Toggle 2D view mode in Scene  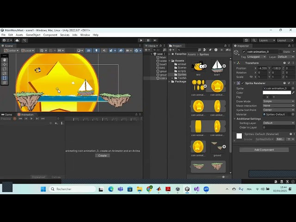point(88,50)
